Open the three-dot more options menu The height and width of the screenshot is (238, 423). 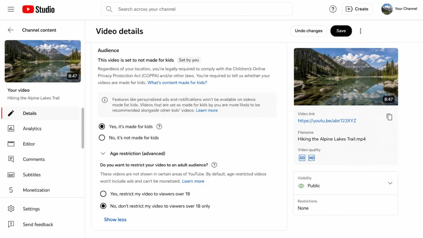click(x=360, y=31)
